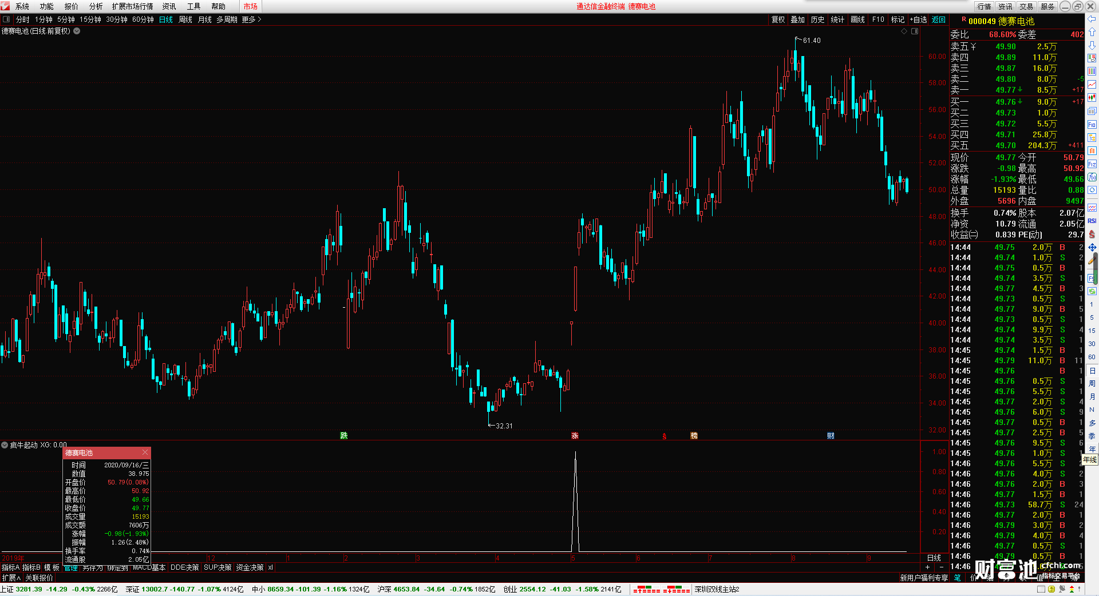Screen dimensions: 1099x596
Task: Select the 周线 period tab
Action: point(185,19)
